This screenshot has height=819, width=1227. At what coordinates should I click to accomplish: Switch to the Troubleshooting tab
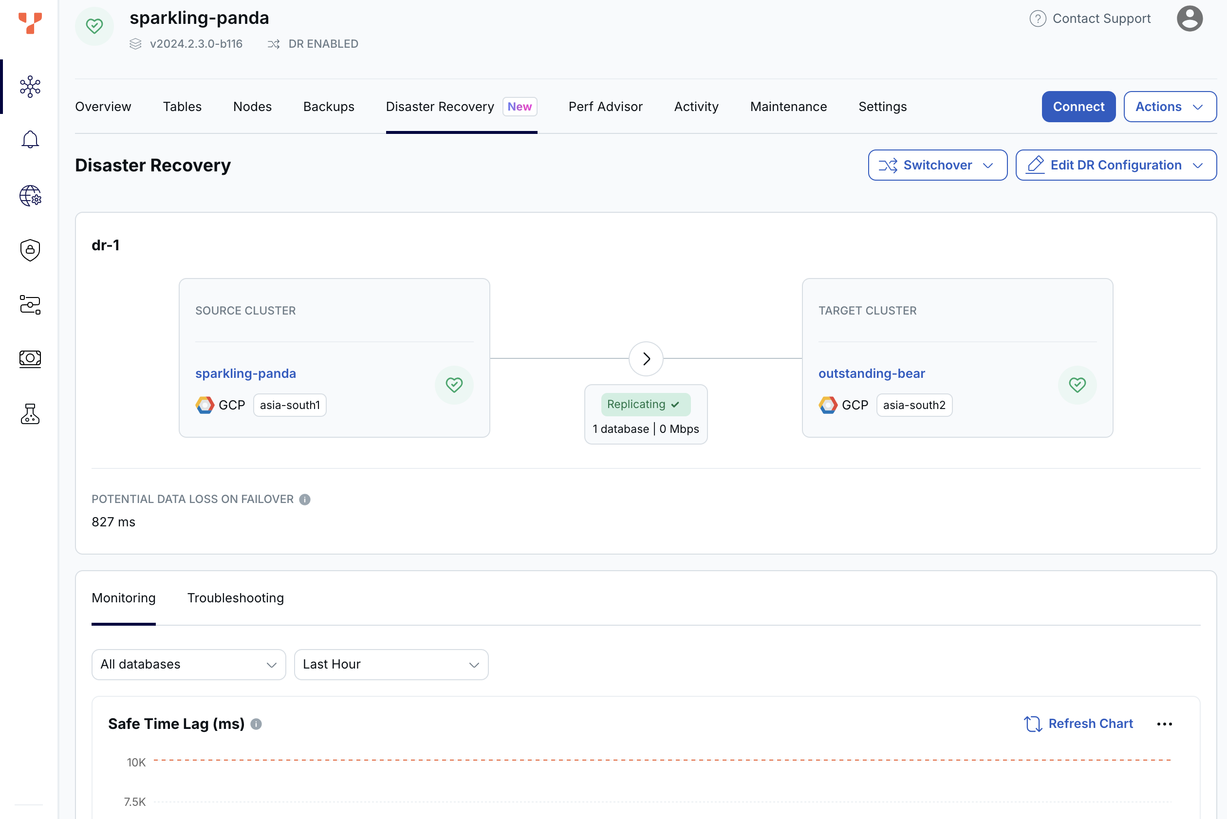[x=236, y=598]
